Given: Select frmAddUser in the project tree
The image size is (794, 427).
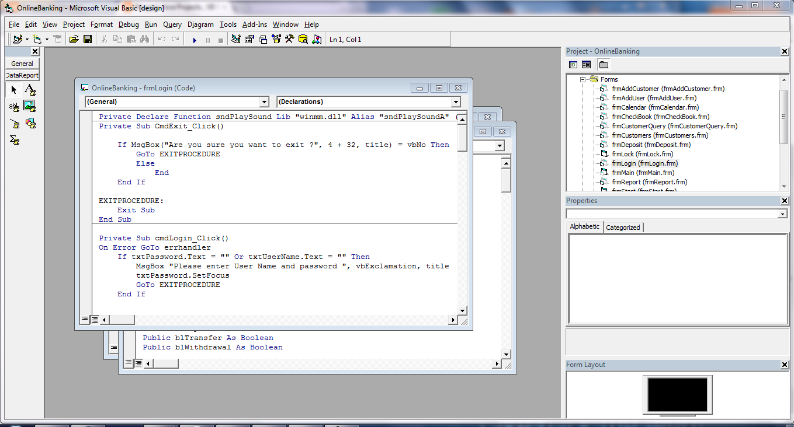Looking at the screenshot, I should (654, 98).
